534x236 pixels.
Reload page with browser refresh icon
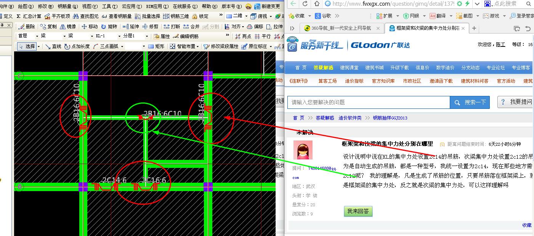(x=305, y=4)
